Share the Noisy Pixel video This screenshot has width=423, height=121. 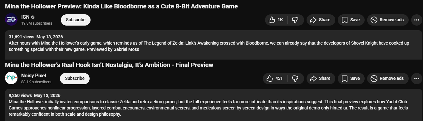click(x=321, y=78)
